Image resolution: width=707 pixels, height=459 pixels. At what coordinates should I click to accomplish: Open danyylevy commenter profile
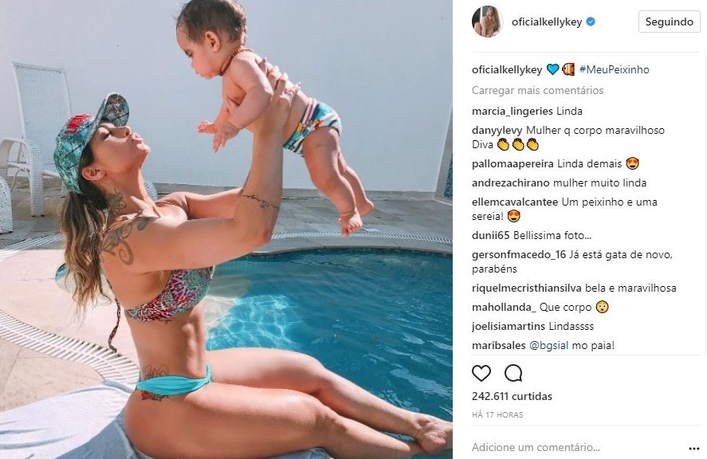click(497, 131)
